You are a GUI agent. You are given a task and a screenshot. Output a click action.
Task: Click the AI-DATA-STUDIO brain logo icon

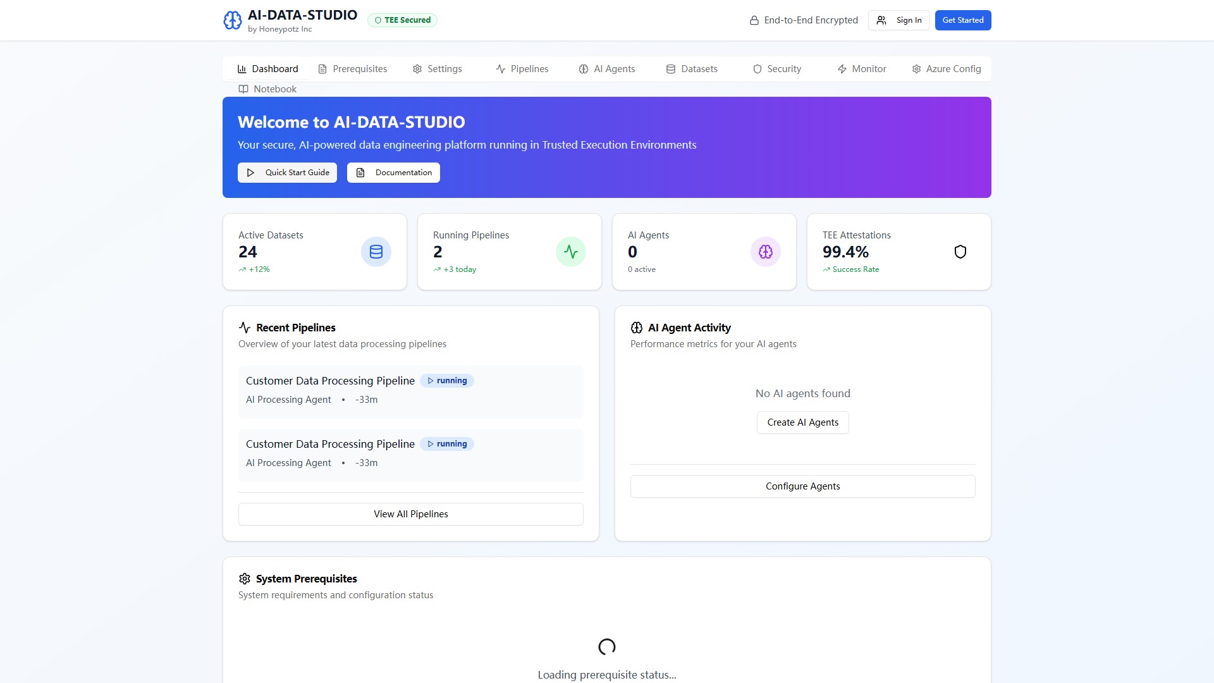tap(232, 20)
